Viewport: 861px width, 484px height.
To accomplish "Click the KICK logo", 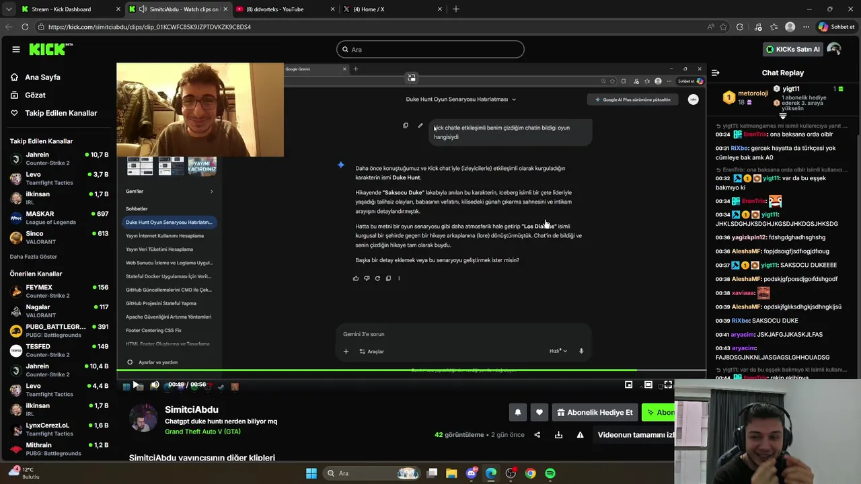I will tap(51, 49).
